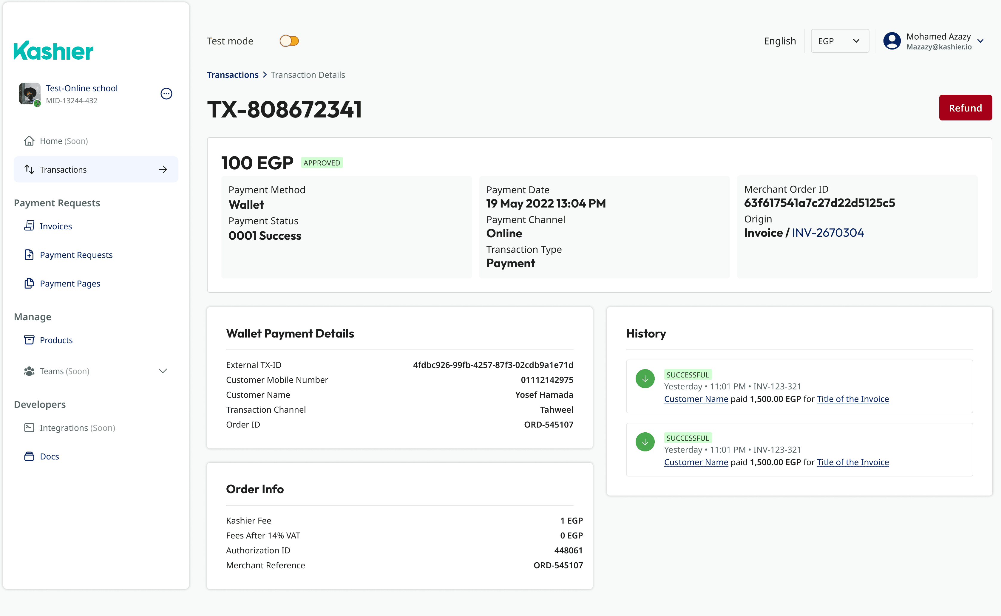Click the Products box icon

29,340
